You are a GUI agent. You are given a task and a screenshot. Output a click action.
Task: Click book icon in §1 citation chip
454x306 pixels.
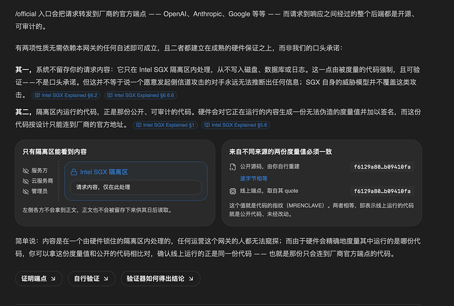point(139,125)
